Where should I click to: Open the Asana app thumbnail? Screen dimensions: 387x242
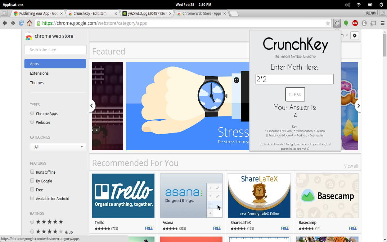(191, 195)
